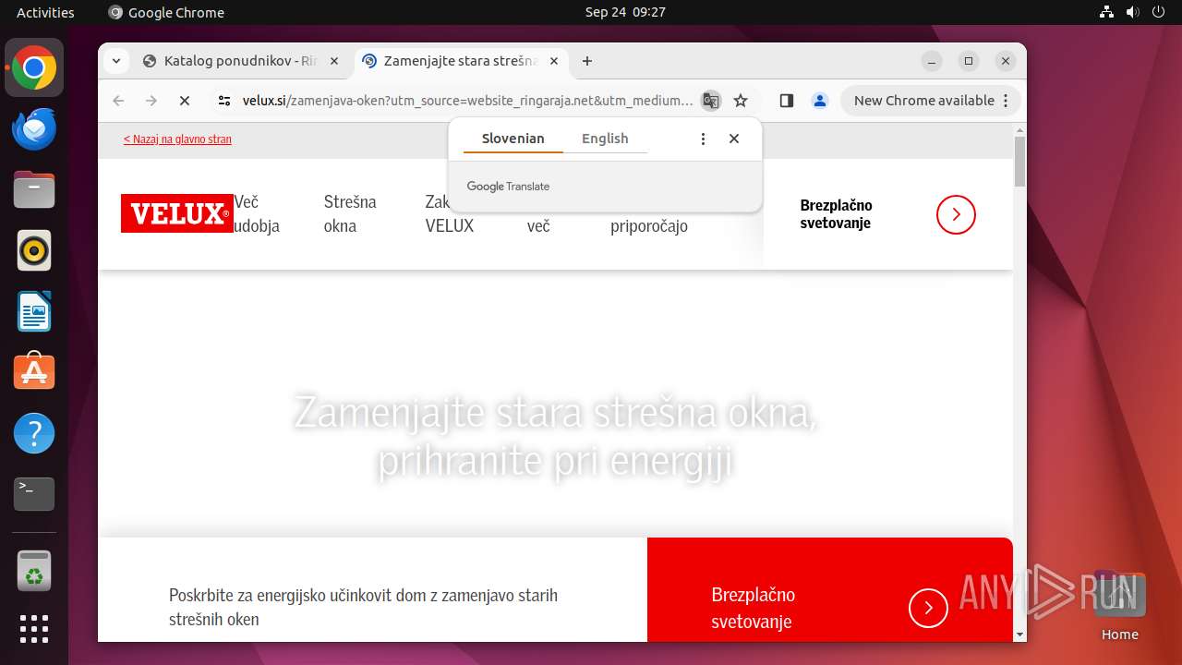Click Brezplačno svetovanje in header

click(x=836, y=214)
